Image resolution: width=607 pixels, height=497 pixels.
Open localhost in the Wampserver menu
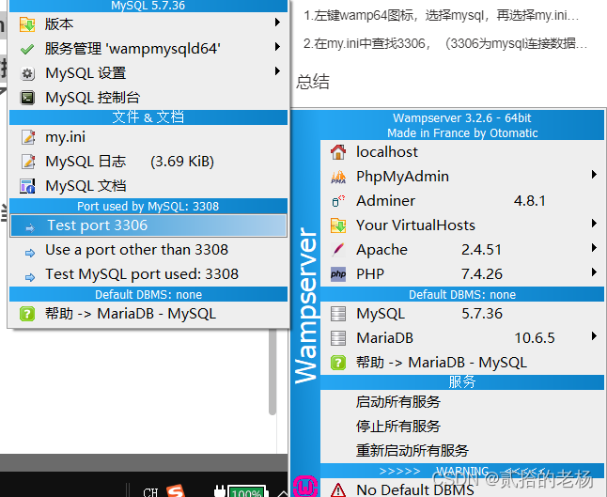tap(462, 152)
